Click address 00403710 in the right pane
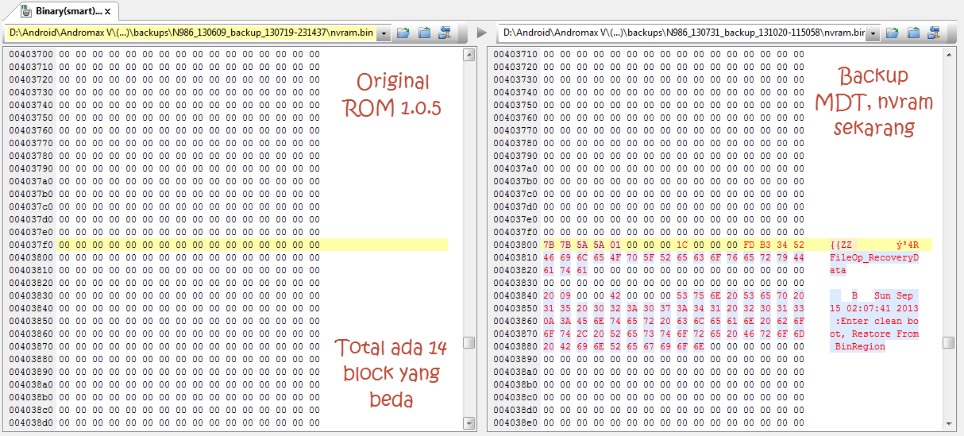Screen dimensions: 964x436 pos(515,54)
